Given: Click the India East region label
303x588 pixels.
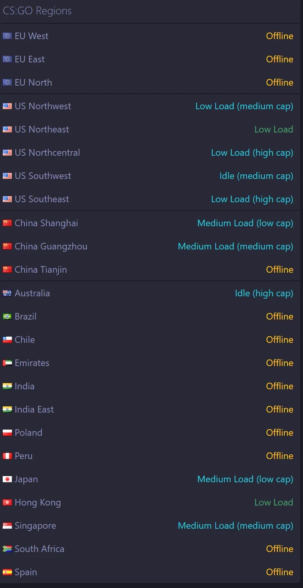Looking at the screenshot, I should (34, 409).
